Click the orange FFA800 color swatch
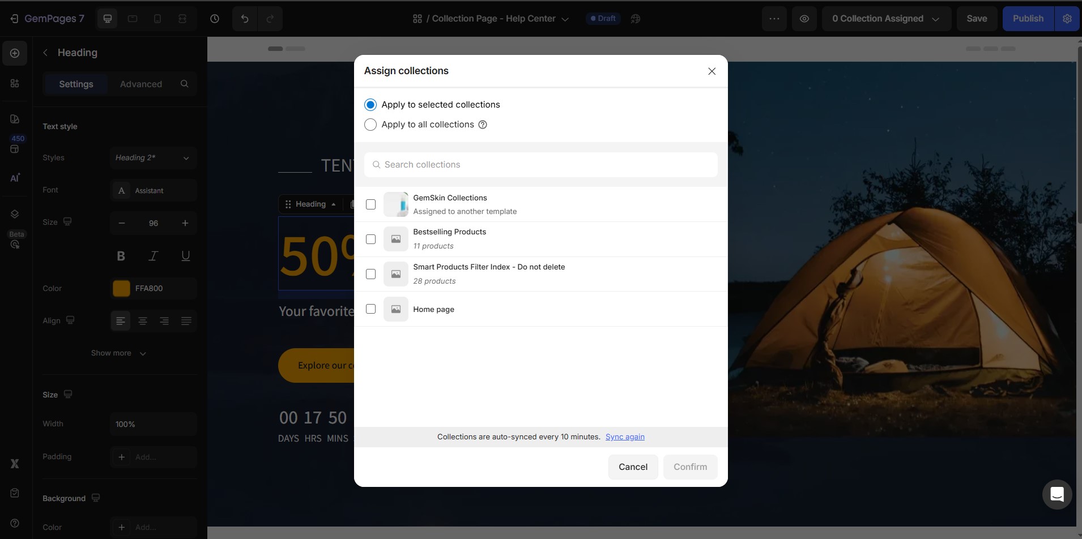This screenshot has width=1082, height=539. coord(121,289)
